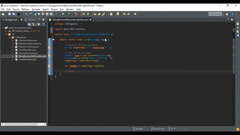The width and height of the screenshot is (240, 135).
Task: Collapse the src folder node
Action: 6,34
